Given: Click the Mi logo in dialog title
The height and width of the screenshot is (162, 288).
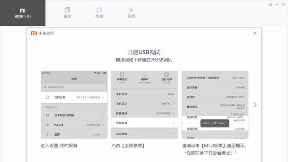Looking at the screenshot, I should click(x=34, y=33).
